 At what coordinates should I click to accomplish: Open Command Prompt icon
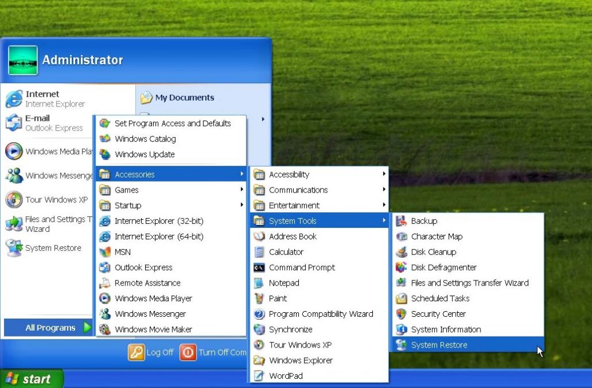(259, 267)
